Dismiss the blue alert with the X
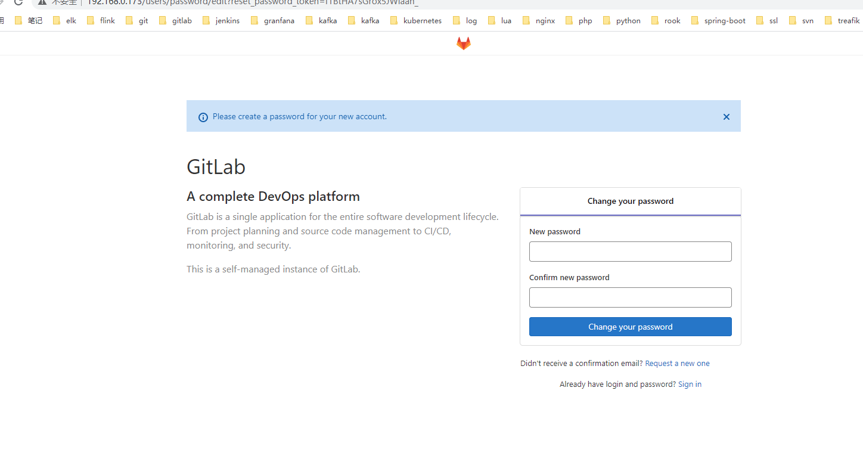 (727, 117)
